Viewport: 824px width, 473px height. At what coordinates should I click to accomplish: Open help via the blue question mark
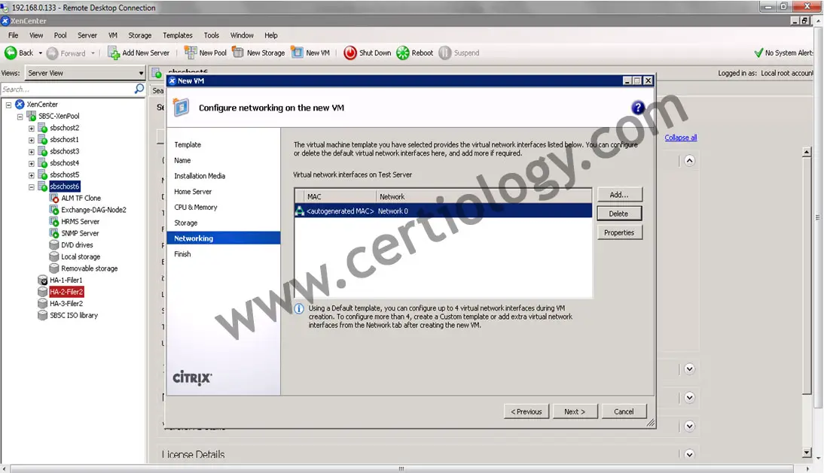pos(637,108)
